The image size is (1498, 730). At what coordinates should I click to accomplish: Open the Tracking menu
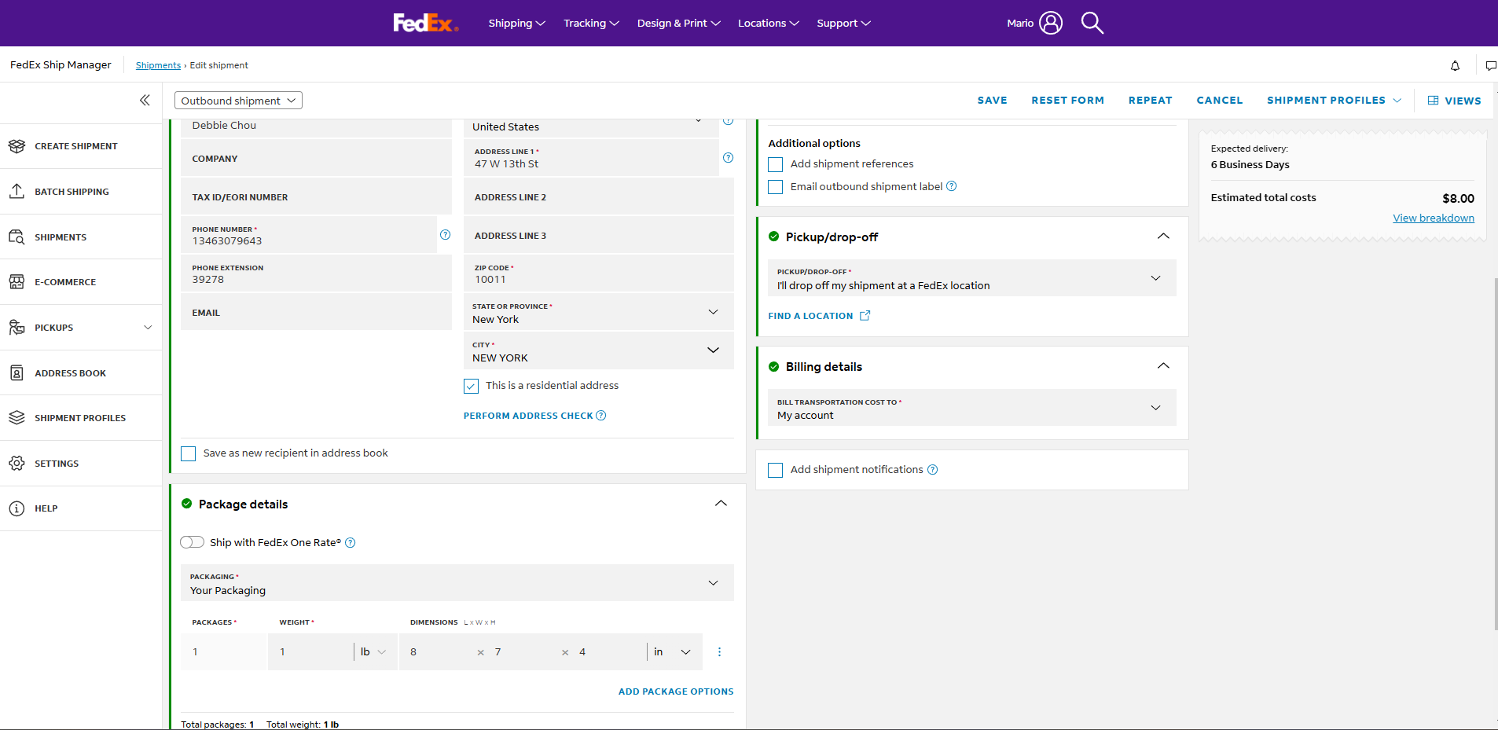[x=591, y=23]
